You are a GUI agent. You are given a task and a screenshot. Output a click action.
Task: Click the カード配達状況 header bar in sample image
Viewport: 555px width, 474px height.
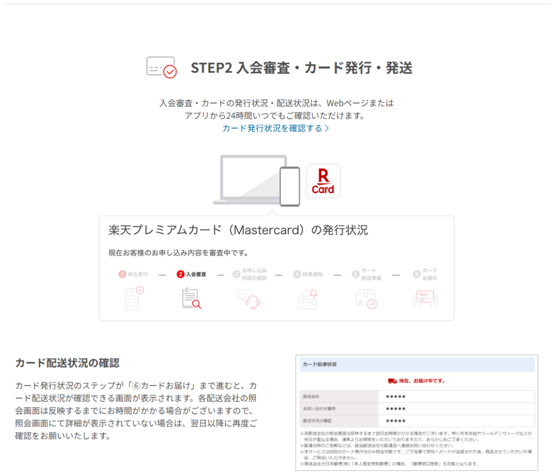417,364
